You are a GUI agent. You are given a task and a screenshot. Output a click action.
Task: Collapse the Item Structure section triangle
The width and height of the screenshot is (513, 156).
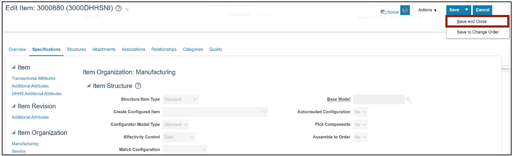pos(88,86)
